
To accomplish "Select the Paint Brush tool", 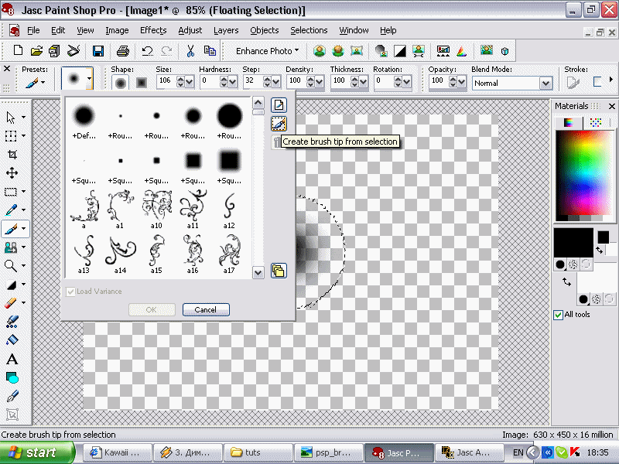I will click(11, 228).
